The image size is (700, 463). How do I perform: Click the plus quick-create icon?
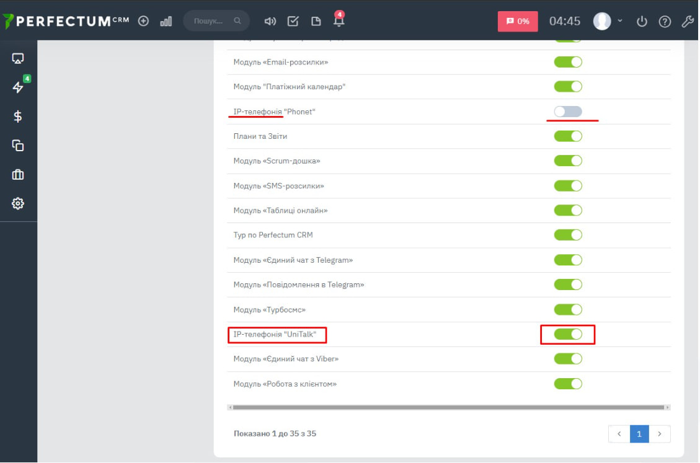pyautogui.click(x=144, y=21)
